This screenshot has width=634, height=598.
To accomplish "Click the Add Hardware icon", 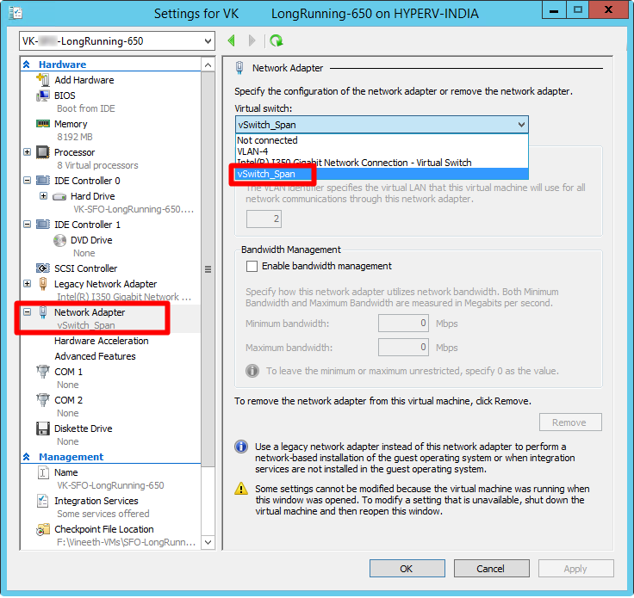I will pyautogui.click(x=43, y=79).
